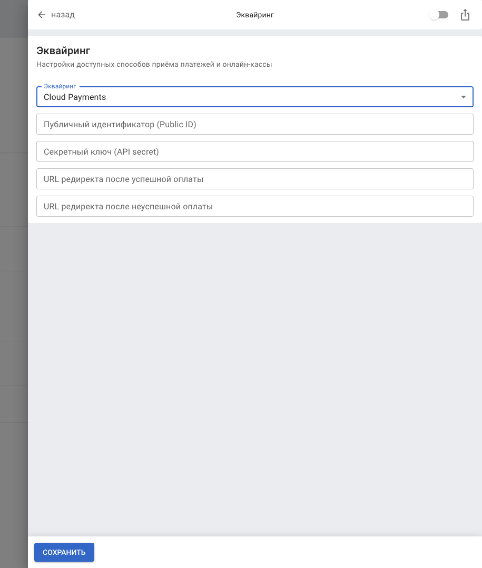The image size is (482, 568).
Task: Open the Эквайринг provider dropdown
Action: (255, 97)
